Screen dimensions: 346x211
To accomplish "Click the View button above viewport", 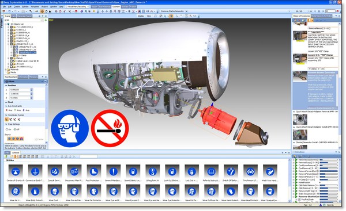I will 149,16.
